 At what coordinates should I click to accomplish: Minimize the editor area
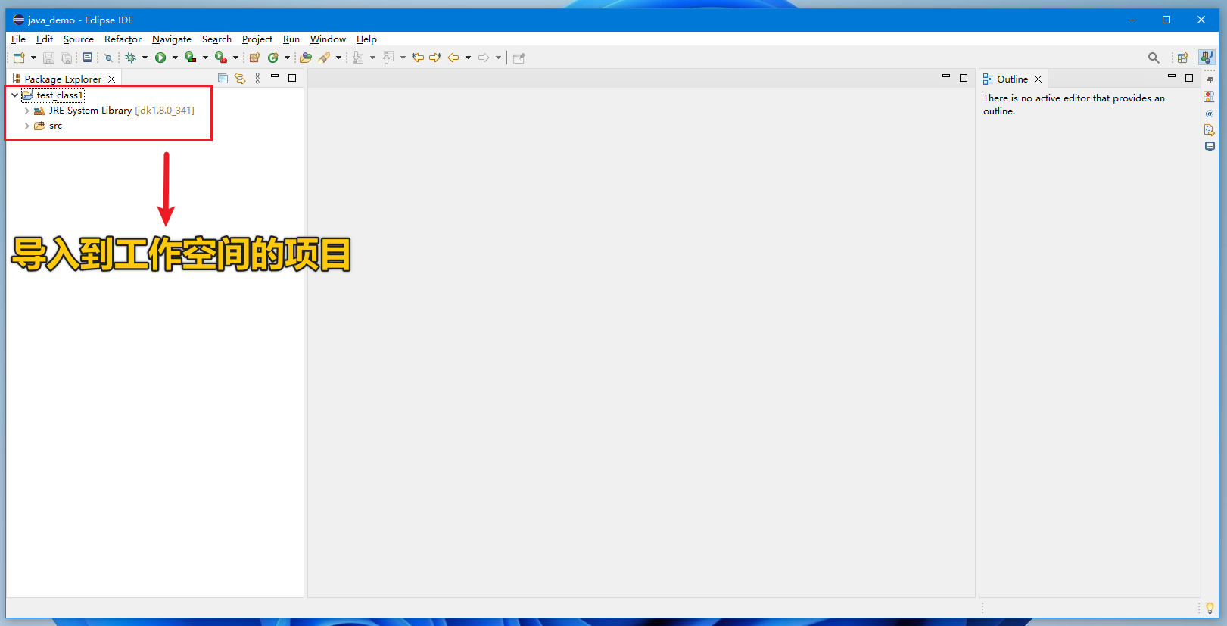(945, 77)
